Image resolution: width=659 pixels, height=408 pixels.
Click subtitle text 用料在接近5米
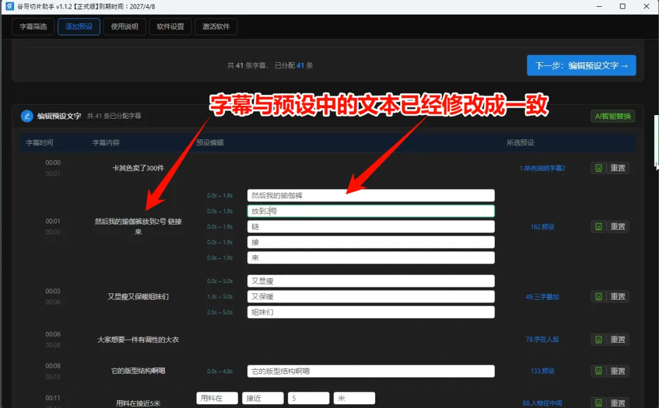click(x=139, y=403)
